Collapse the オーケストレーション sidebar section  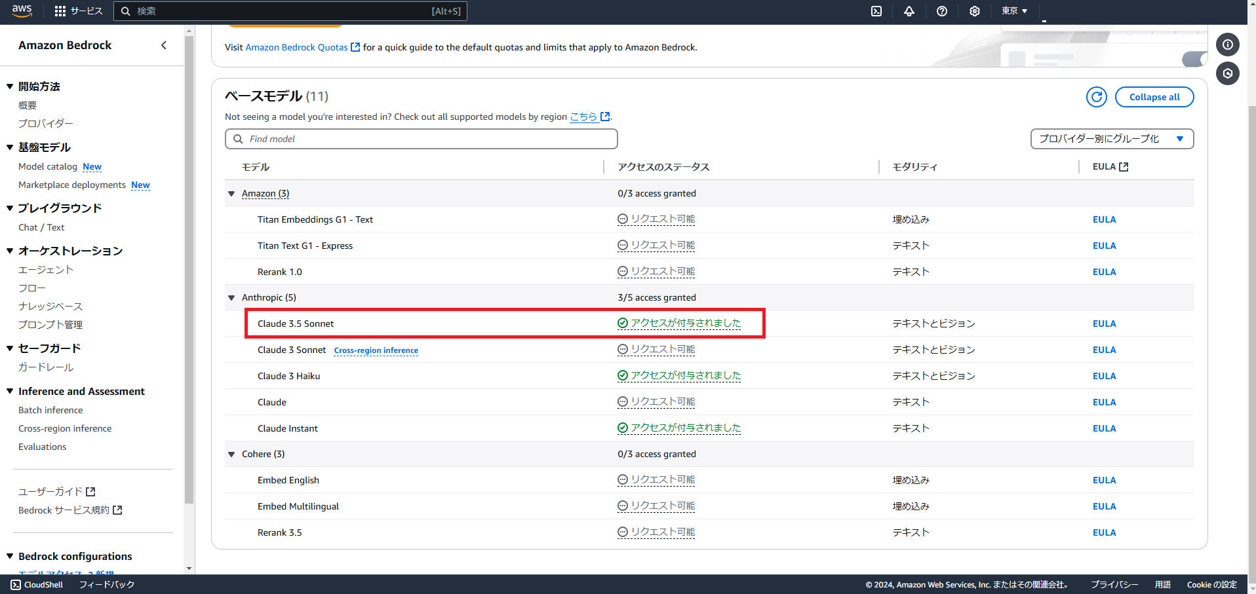pos(10,251)
